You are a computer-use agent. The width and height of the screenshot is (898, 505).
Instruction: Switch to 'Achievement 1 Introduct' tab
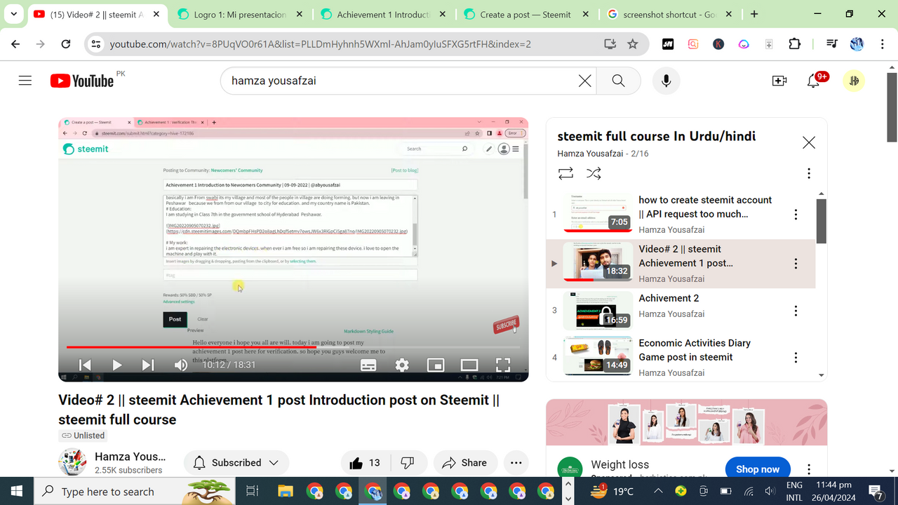coord(383,14)
